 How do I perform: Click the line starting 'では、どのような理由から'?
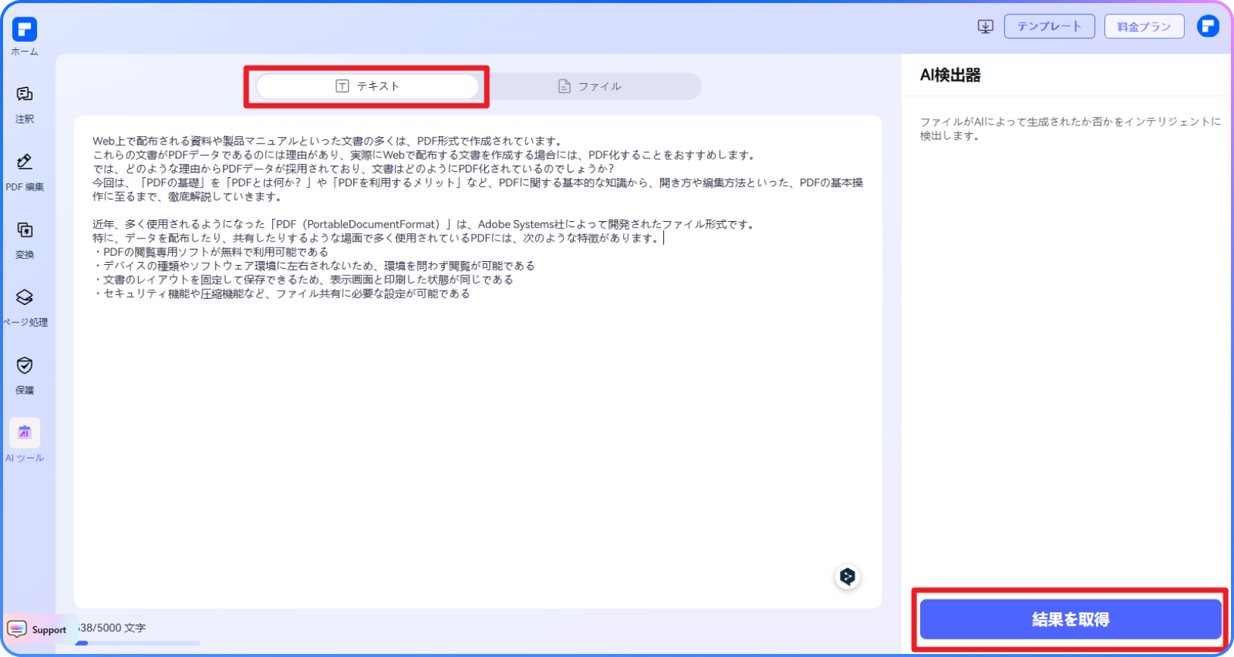[355, 169]
